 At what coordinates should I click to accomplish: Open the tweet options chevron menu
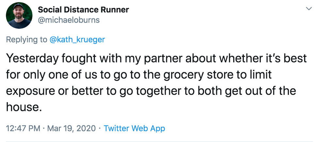[309, 9]
